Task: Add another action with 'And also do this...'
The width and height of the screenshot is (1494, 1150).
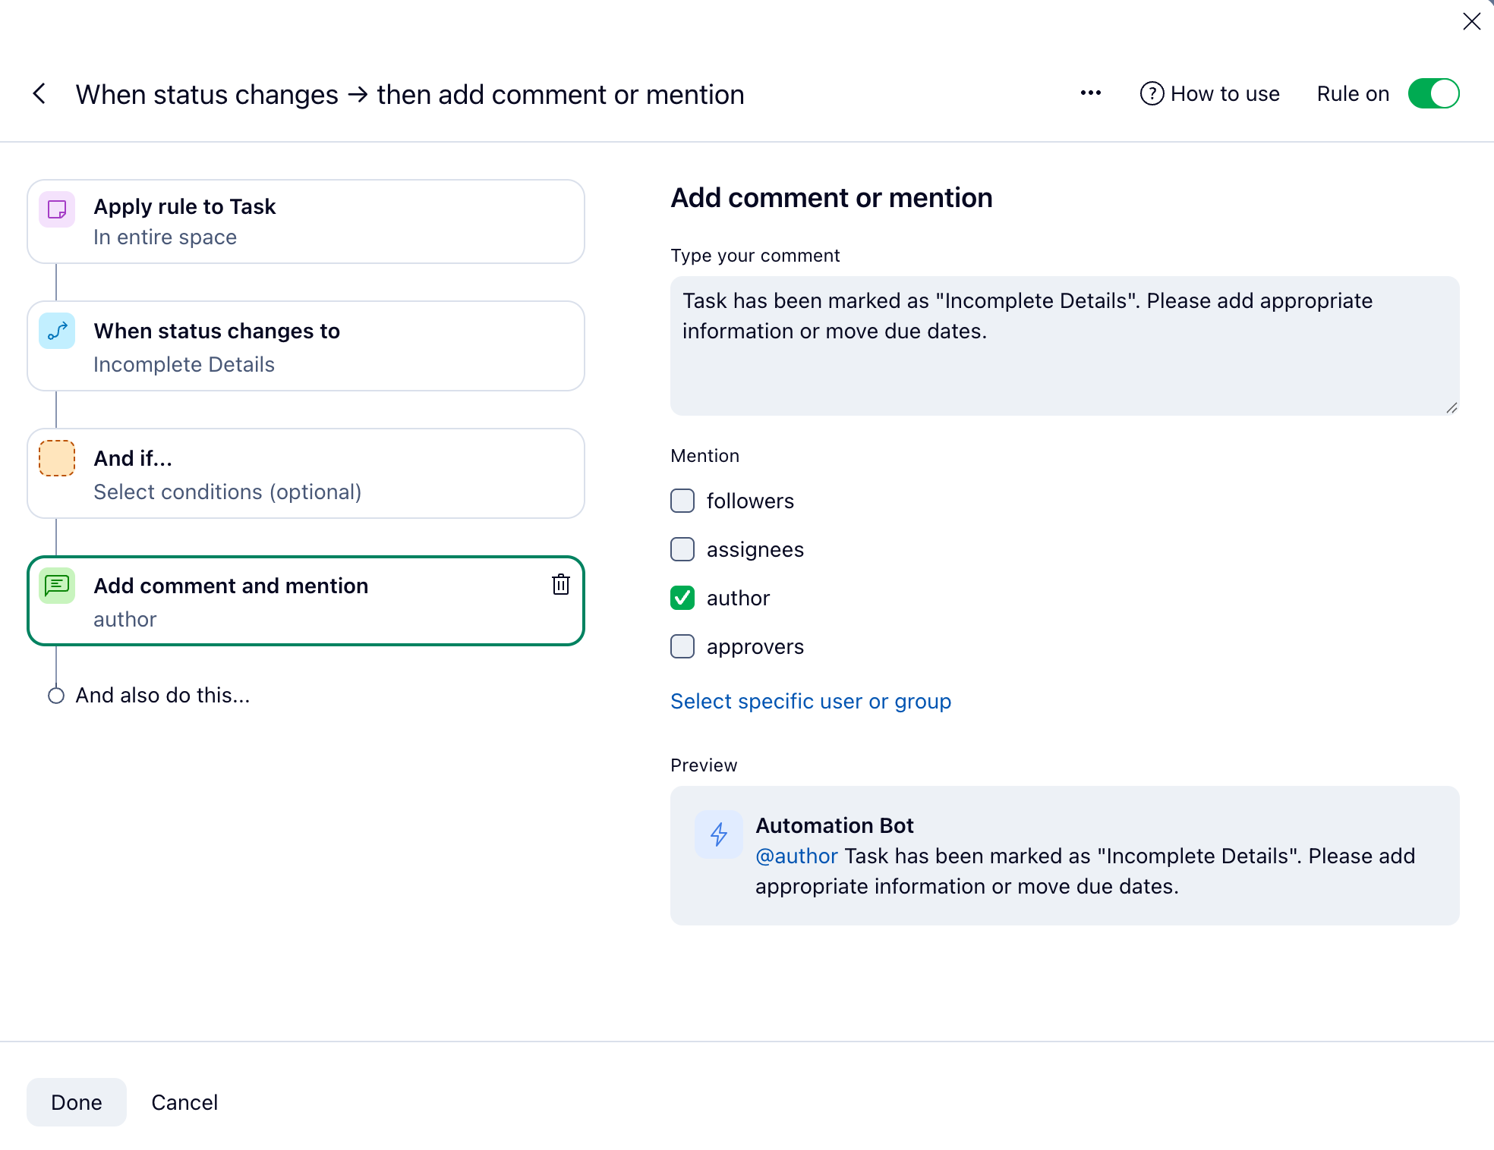Action: pyautogui.click(x=162, y=695)
